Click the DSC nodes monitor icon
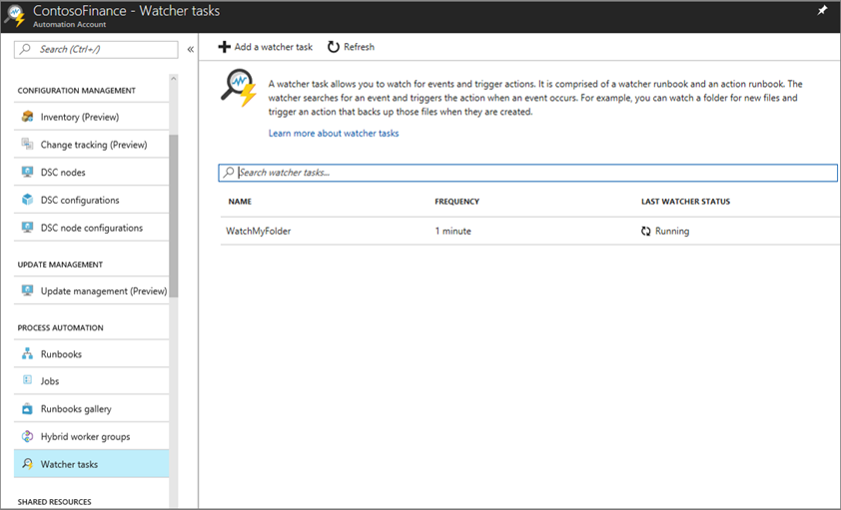The image size is (841, 510). 27,172
